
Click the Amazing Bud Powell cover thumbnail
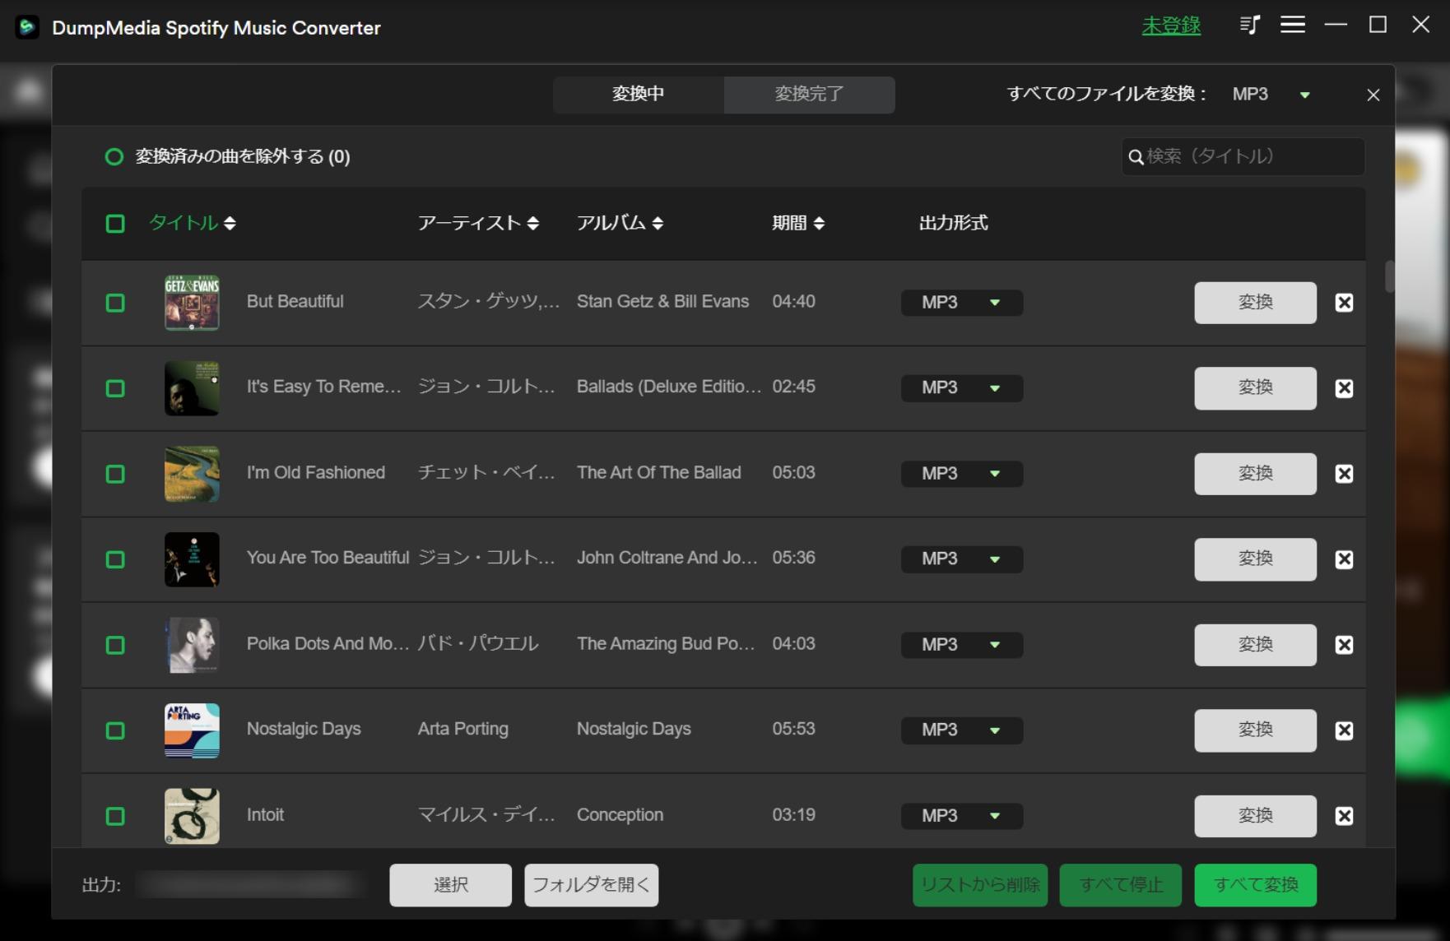pos(192,645)
